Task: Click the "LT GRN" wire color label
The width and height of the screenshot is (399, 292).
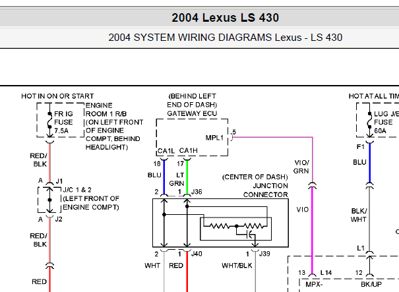Action: point(177,179)
